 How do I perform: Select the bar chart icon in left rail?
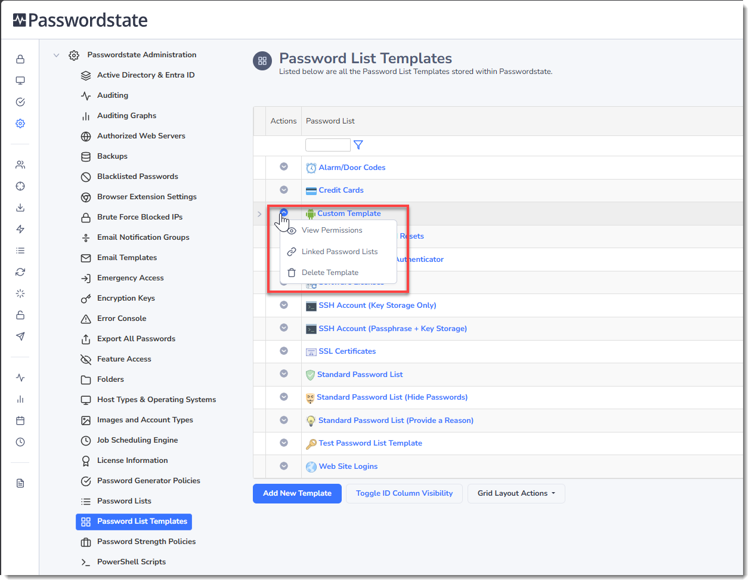click(x=20, y=399)
